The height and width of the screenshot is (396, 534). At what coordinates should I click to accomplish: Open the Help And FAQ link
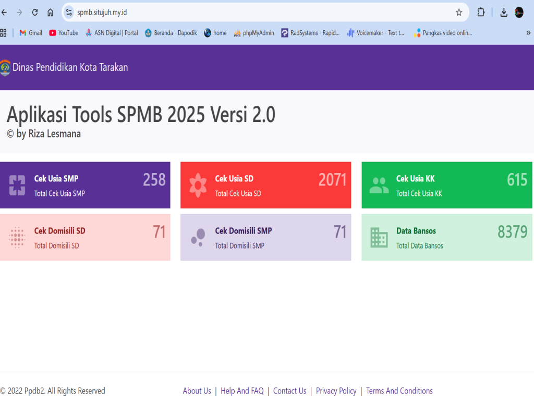[x=242, y=391]
